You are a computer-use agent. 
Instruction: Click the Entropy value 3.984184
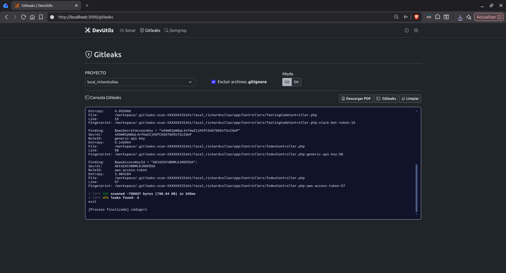tap(123, 174)
